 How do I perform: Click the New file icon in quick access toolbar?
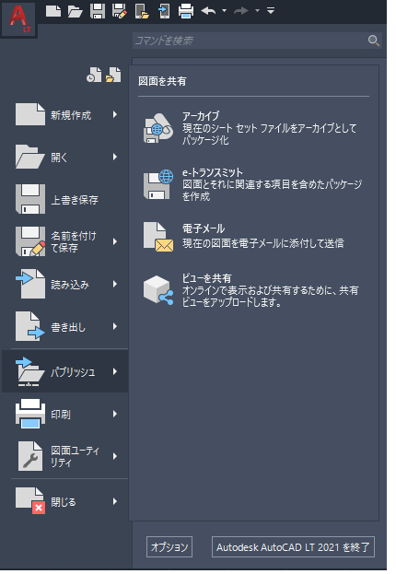coord(53,11)
